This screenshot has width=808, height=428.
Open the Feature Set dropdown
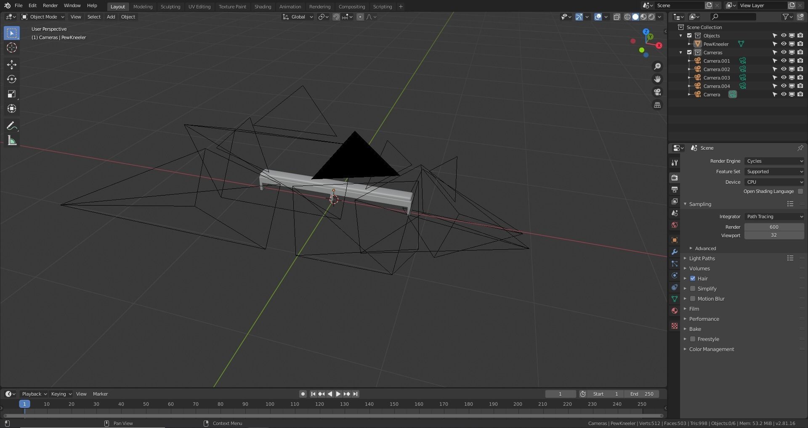pyautogui.click(x=774, y=172)
